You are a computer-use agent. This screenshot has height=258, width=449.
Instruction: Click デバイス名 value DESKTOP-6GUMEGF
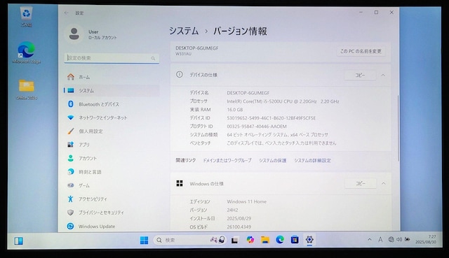pyautogui.click(x=248, y=93)
